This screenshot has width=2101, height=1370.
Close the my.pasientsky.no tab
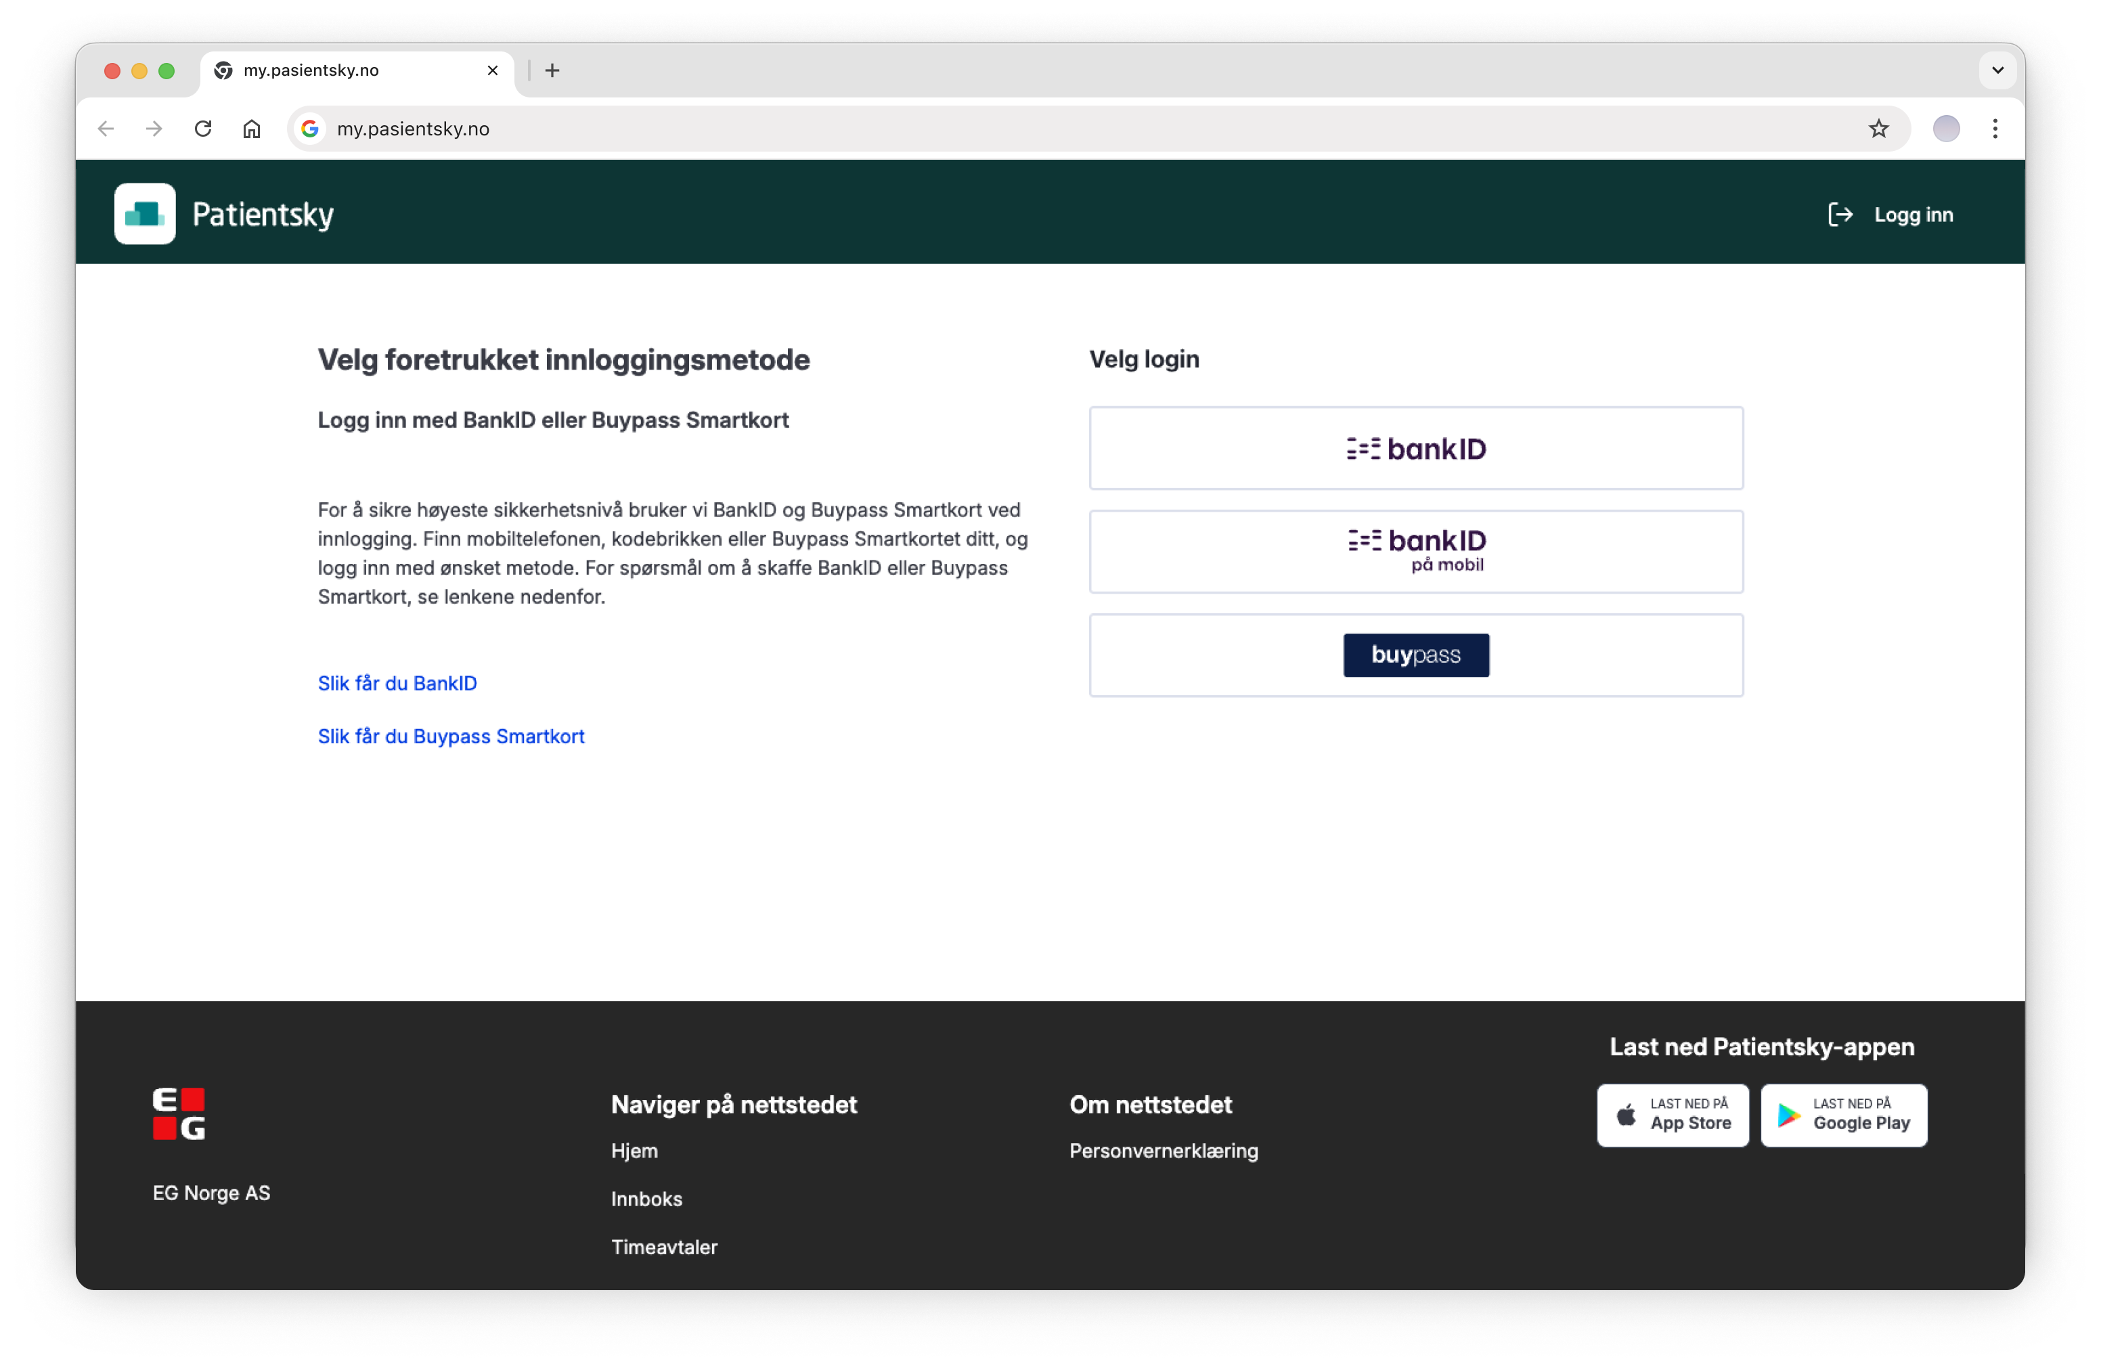pos(493,70)
